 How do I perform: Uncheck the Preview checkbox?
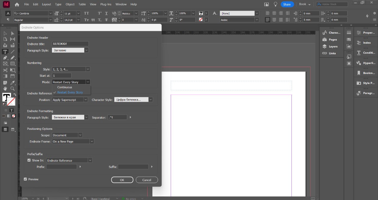click(25, 179)
